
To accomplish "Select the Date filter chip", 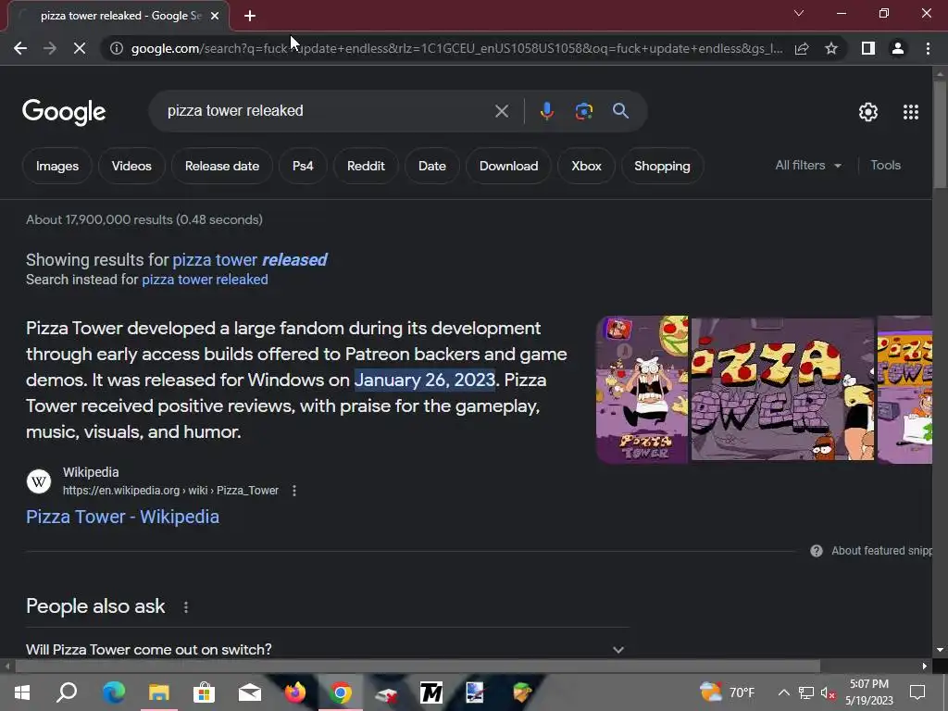I will coord(432,166).
